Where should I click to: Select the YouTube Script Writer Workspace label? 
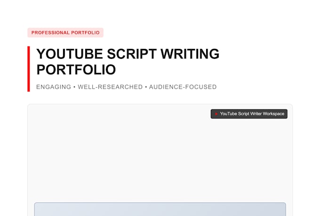coord(249,114)
